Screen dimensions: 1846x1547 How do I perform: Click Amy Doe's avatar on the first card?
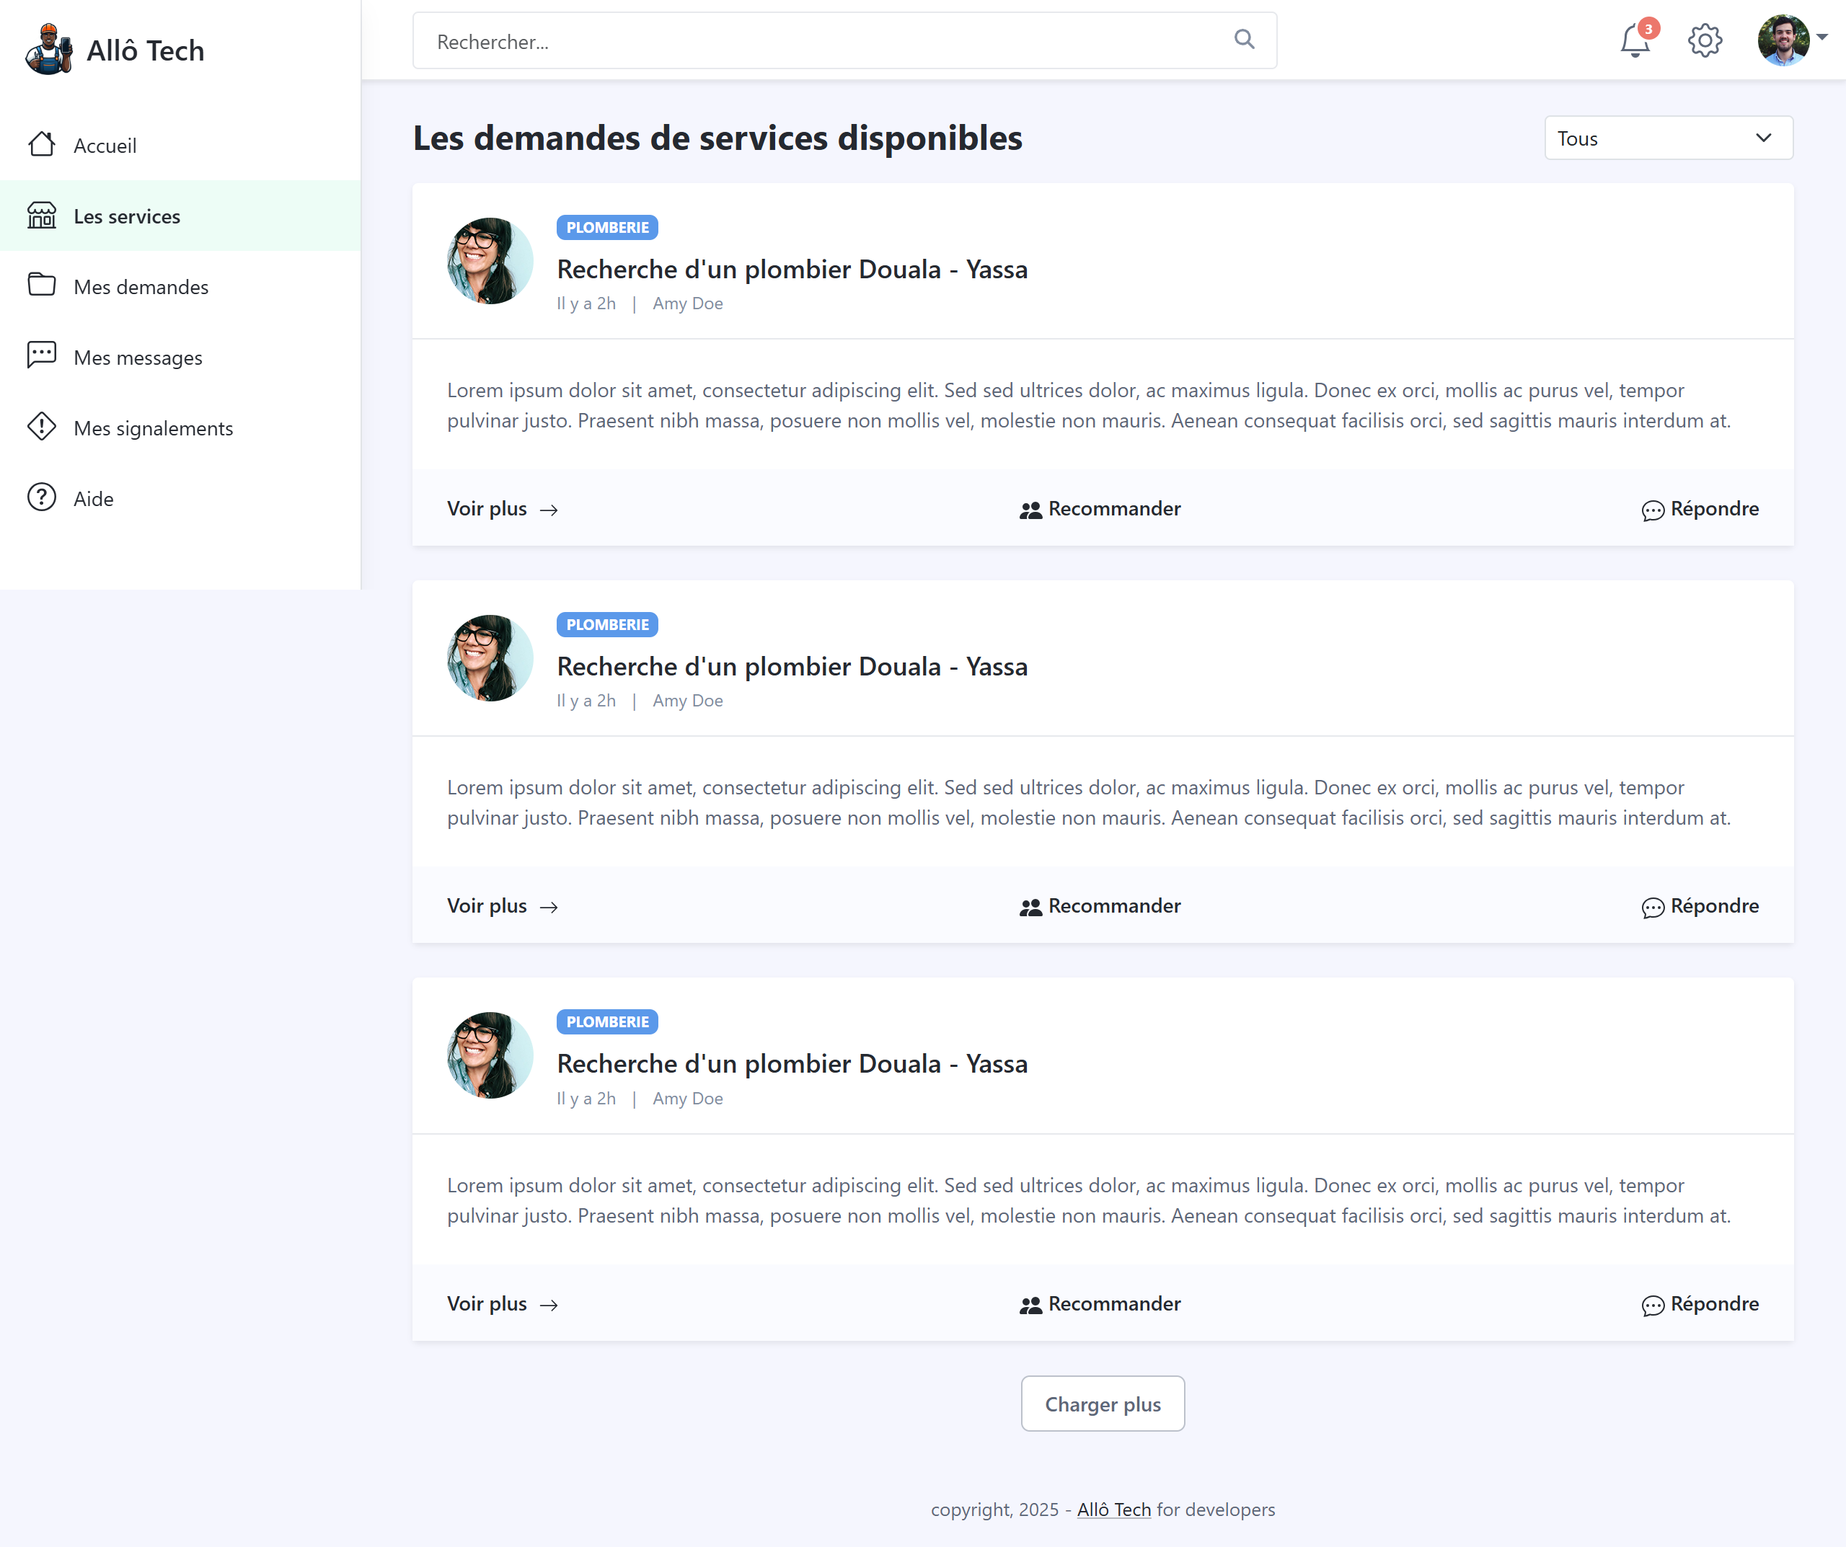point(490,261)
